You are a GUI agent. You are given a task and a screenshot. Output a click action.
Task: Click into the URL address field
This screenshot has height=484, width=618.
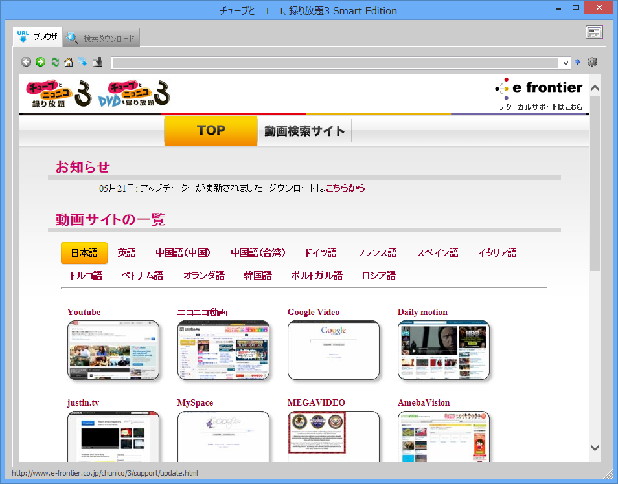(x=336, y=63)
